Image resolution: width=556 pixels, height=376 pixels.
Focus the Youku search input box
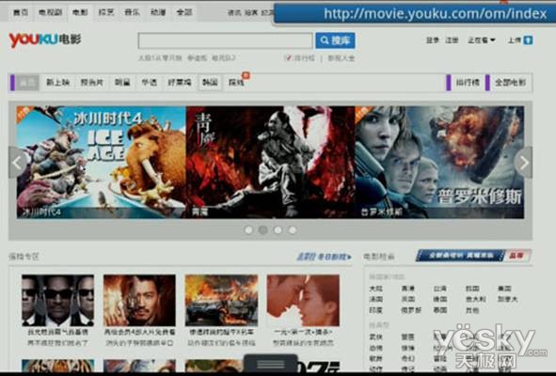225,40
